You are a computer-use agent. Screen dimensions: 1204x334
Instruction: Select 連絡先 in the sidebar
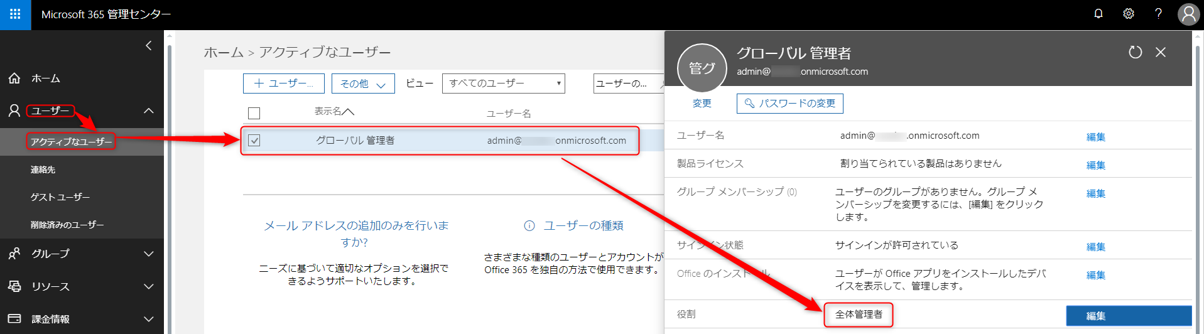click(x=43, y=170)
